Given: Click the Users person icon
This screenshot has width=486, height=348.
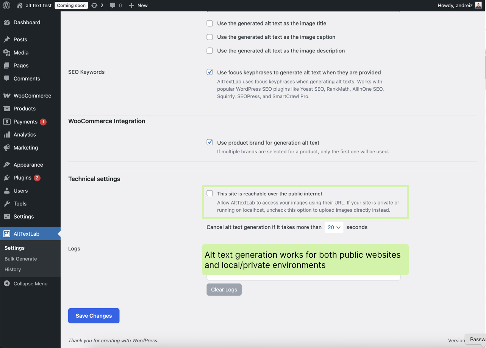Looking at the screenshot, I should pos(7,191).
